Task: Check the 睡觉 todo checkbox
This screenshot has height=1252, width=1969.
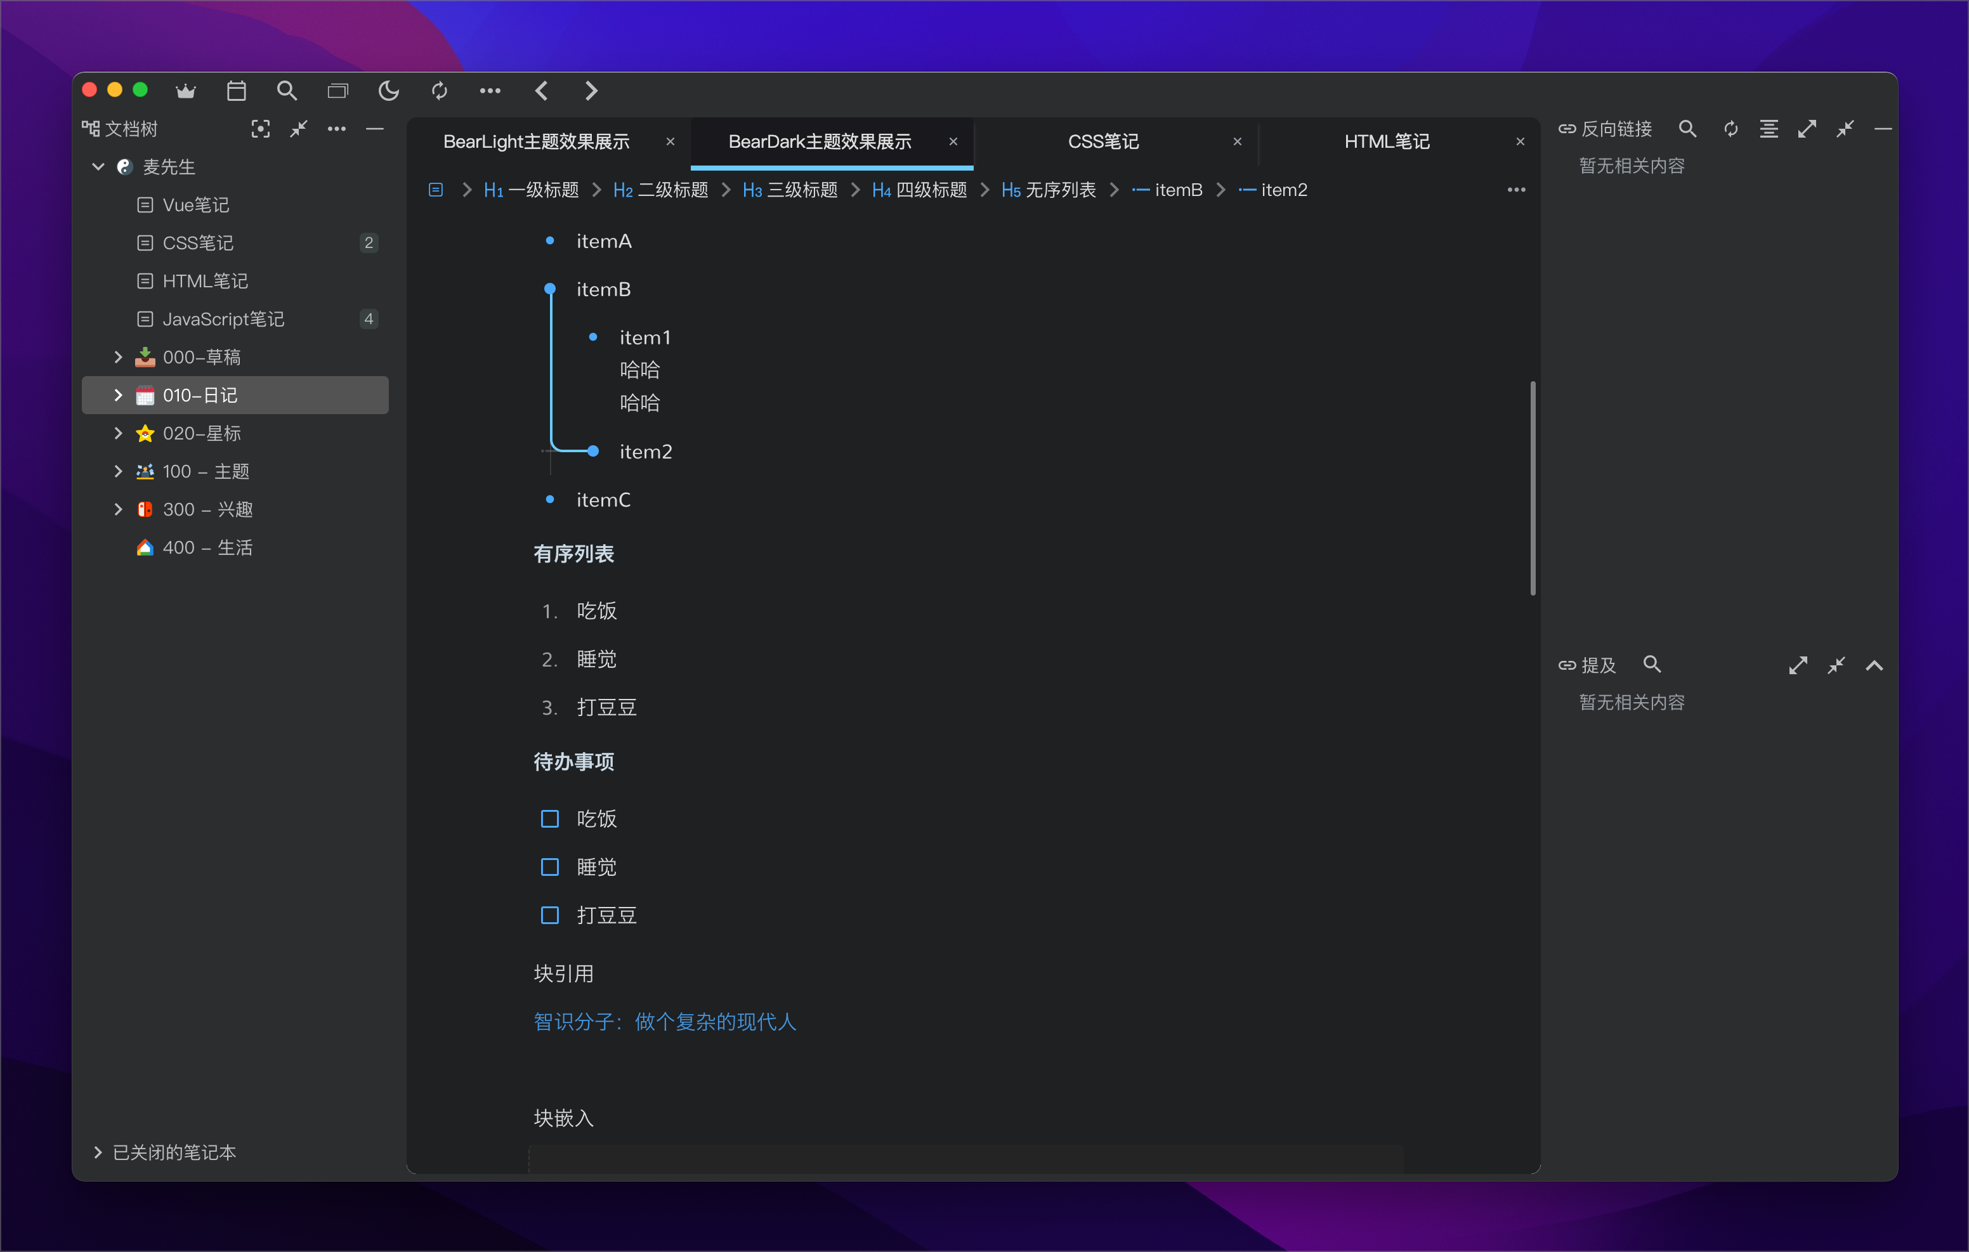Action: coord(549,867)
